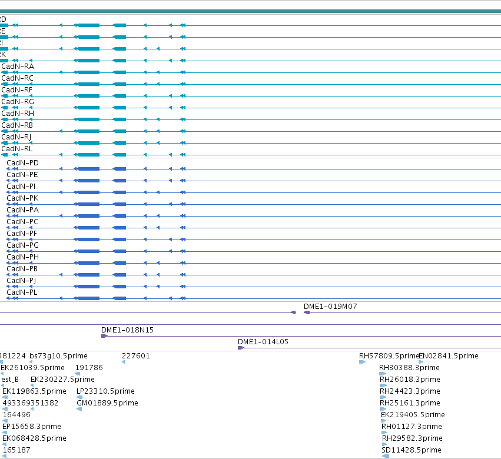
Task: Select the EK068428.5prime EST label
Action: [34, 438]
